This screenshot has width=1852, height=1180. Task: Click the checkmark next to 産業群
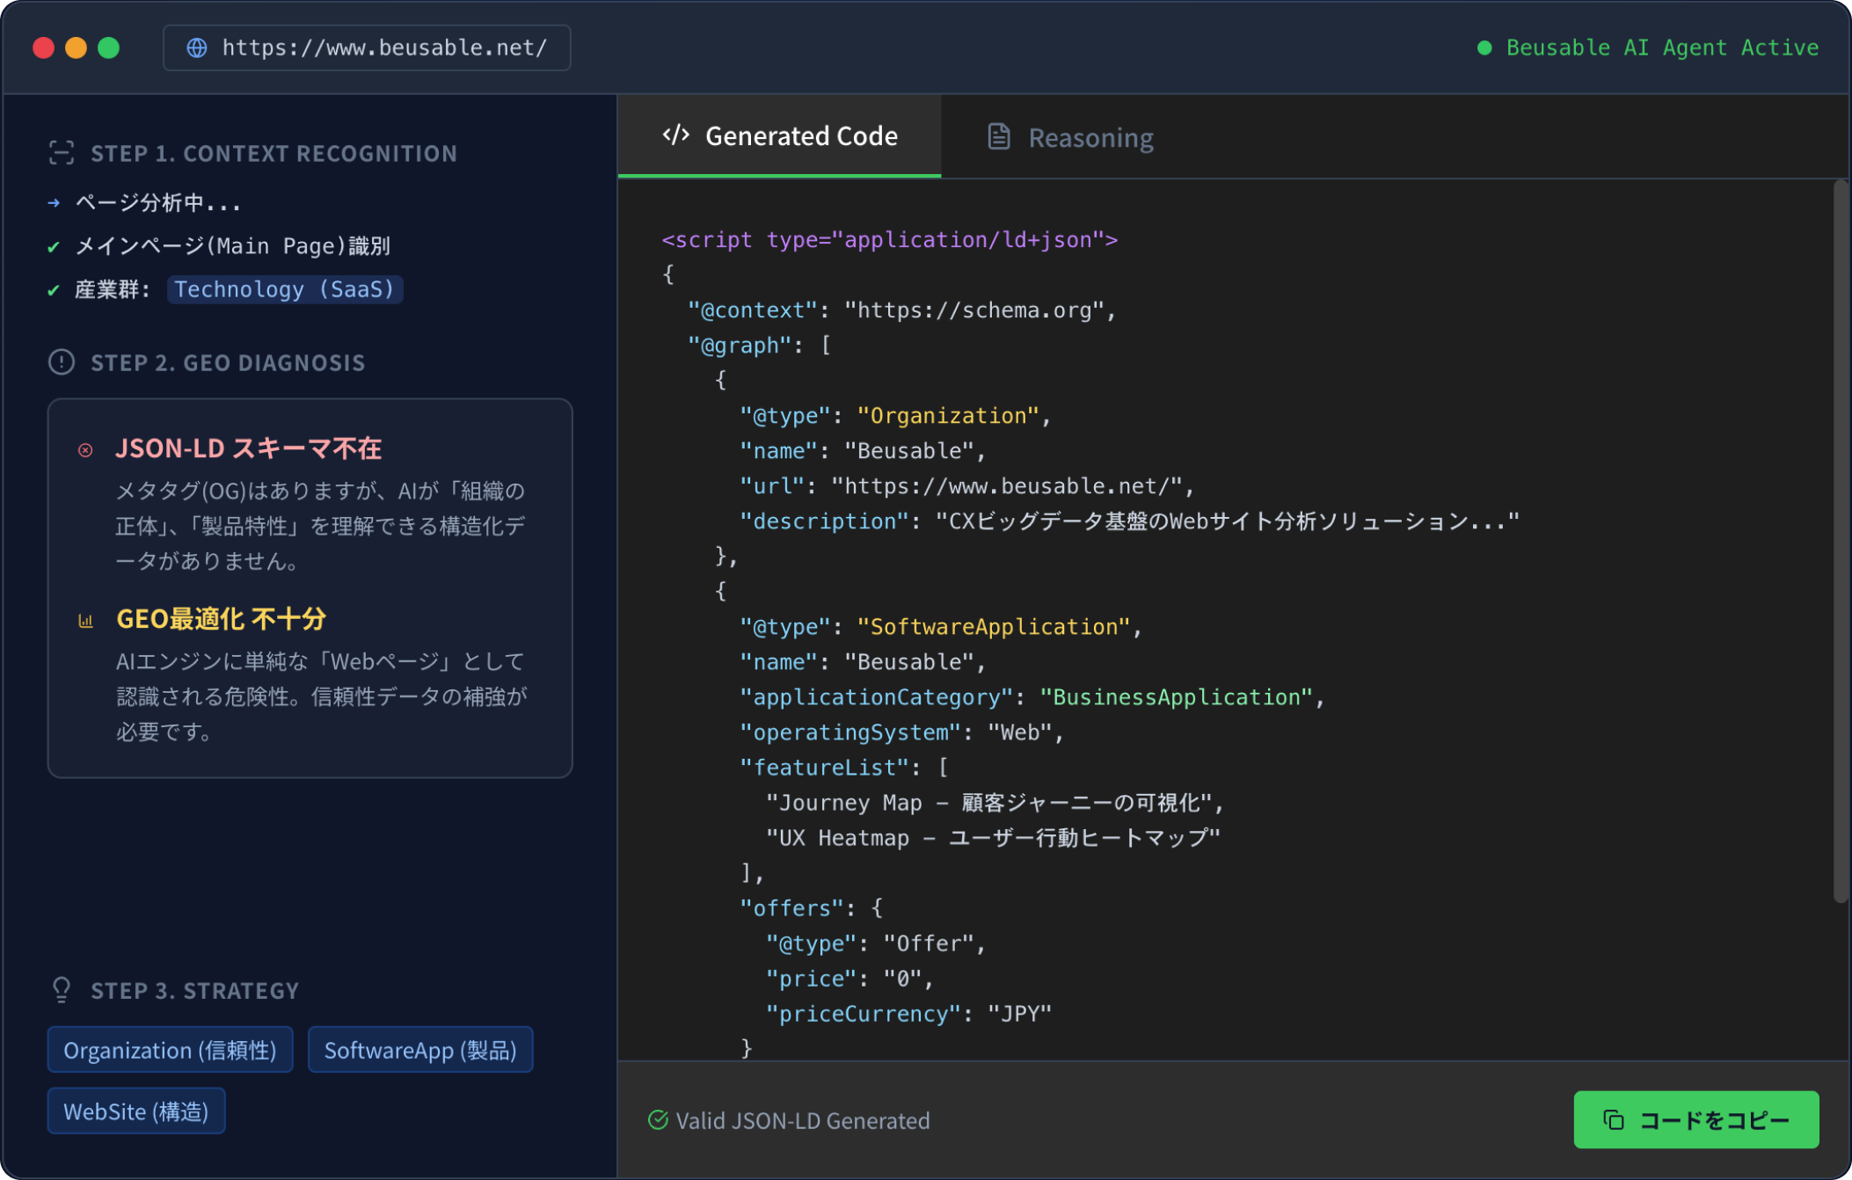[54, 290]
